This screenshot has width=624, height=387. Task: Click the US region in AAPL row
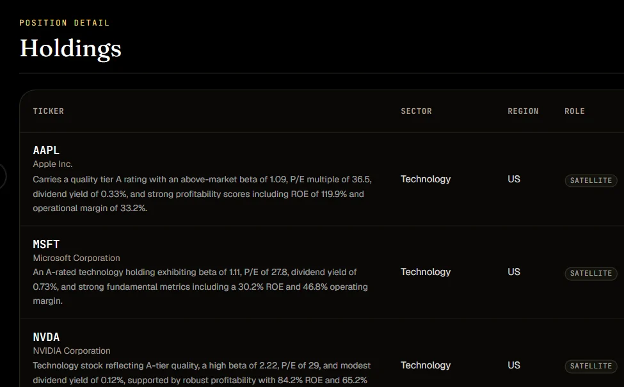pyautogui.click(x=514, y=179)
